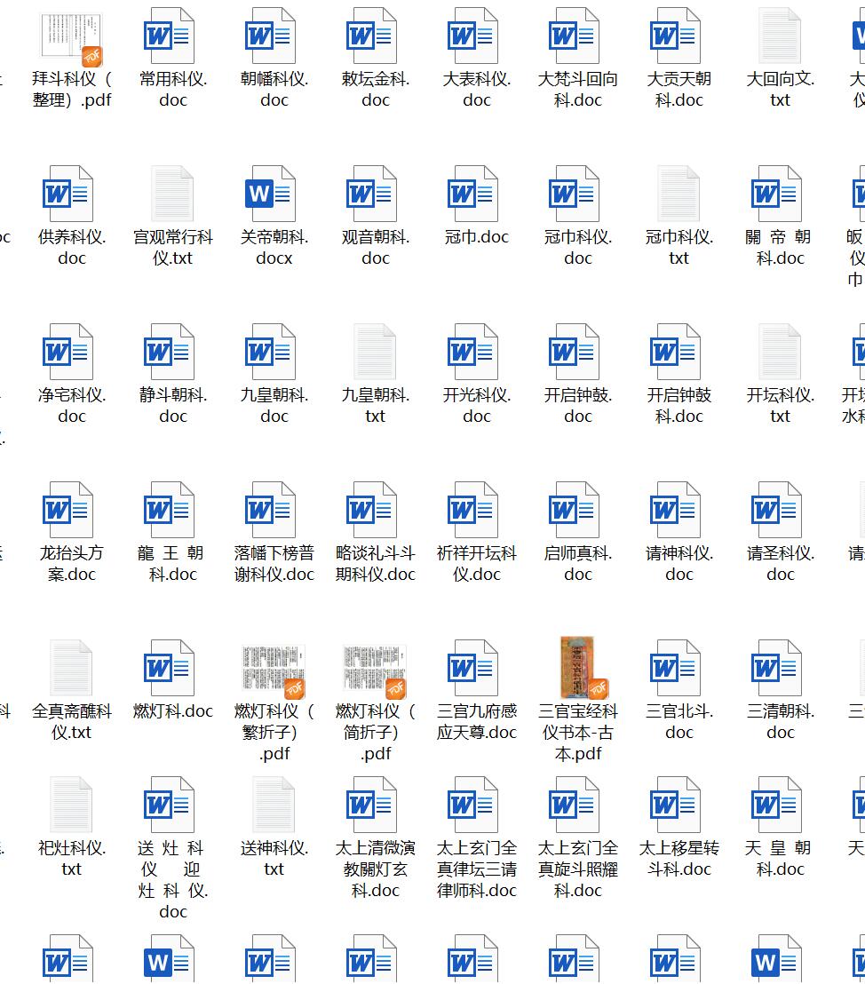Click the 太上玄门全真旋斗照耀科.doc icon
The width and height of the screenshot is (865, 984).
(x=575, y=805)
